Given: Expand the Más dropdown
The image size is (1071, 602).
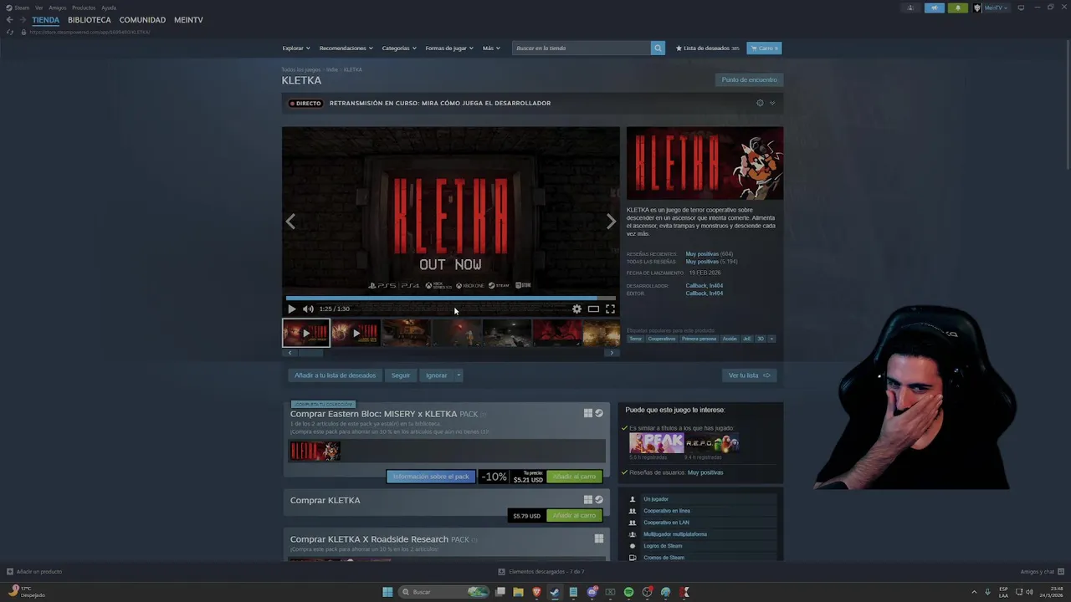Looking at the screenshot, I should click(x=491, y=48).
